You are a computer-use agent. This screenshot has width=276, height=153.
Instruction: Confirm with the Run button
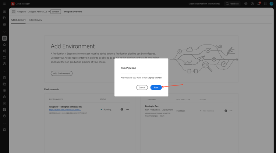[156, 87]
